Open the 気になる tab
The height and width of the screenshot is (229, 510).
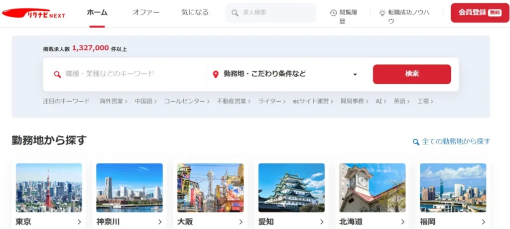pyautogui.click(x=195, y=12)
